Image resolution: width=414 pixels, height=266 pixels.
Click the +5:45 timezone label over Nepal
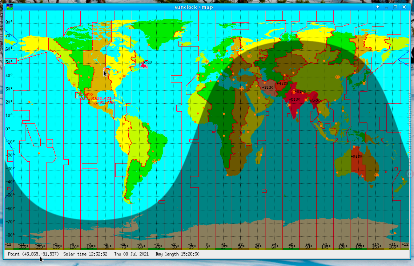click(x=301, y=91)
